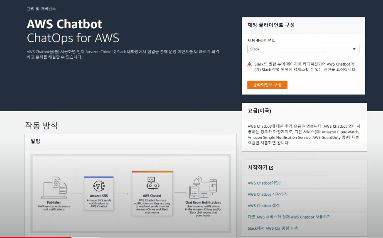Click the 관리 및 거버넌스 breadcrumb text
This screenshot has width=383, height=238.
pyautogui.click(x=41, y=9)
